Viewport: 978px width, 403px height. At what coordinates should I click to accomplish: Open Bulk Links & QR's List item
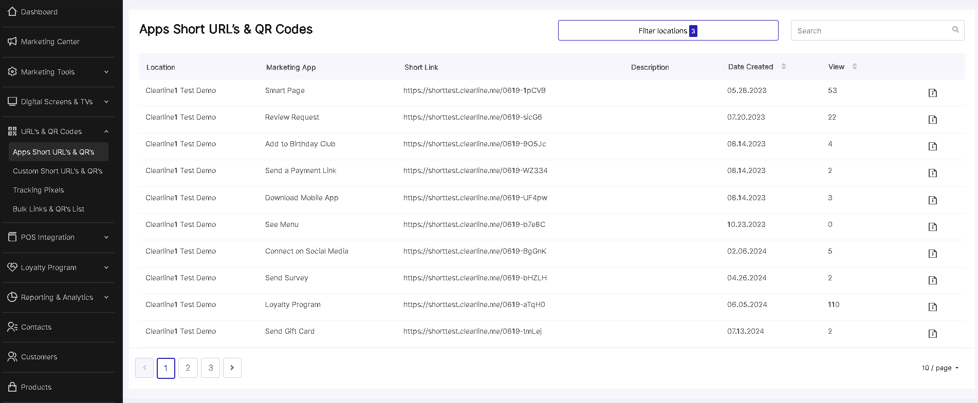pos(49,209)
